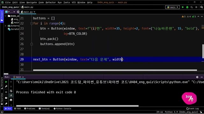The width and height of the screenshot is (204, 114).
Task: Print the console output
Action: 11,100
